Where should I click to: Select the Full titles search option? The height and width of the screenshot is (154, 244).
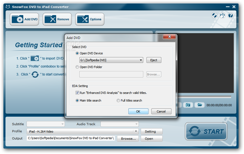(118, 100)
